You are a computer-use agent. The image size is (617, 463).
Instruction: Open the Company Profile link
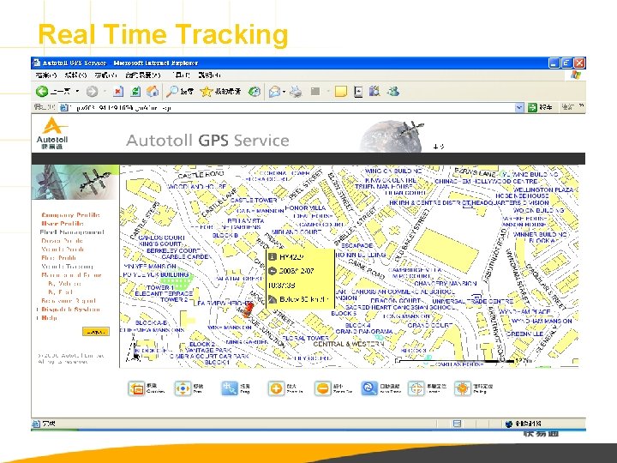[70, 215]
